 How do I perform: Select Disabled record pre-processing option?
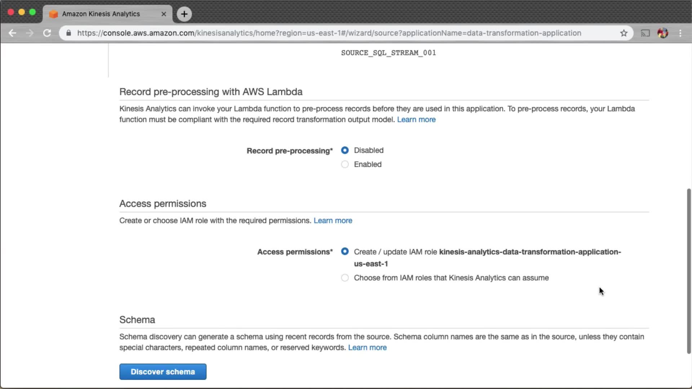tap(345, 150)
